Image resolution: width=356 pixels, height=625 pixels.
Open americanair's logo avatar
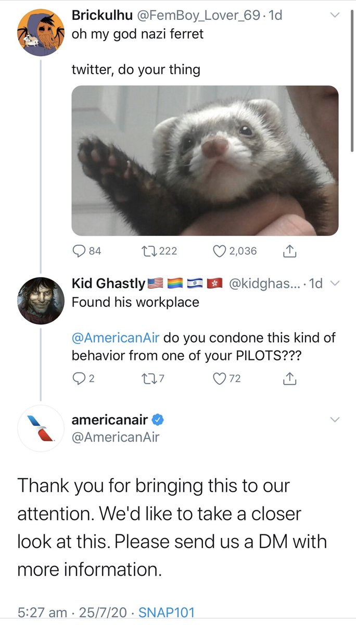click(x=41, y=428)
